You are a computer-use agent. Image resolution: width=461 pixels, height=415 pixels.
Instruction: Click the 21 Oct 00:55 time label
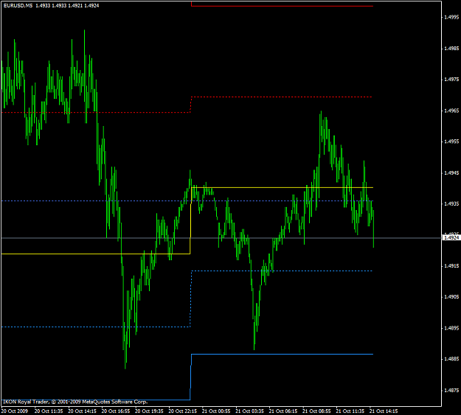point(216,411)
